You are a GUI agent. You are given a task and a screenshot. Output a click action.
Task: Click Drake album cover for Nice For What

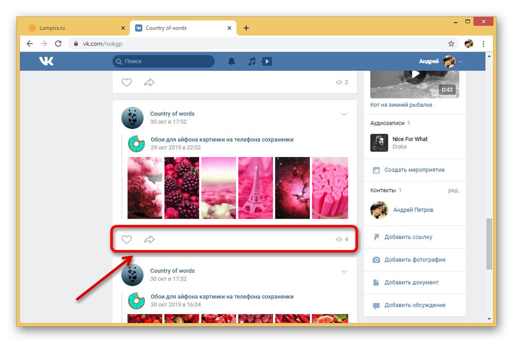point(379,143)
